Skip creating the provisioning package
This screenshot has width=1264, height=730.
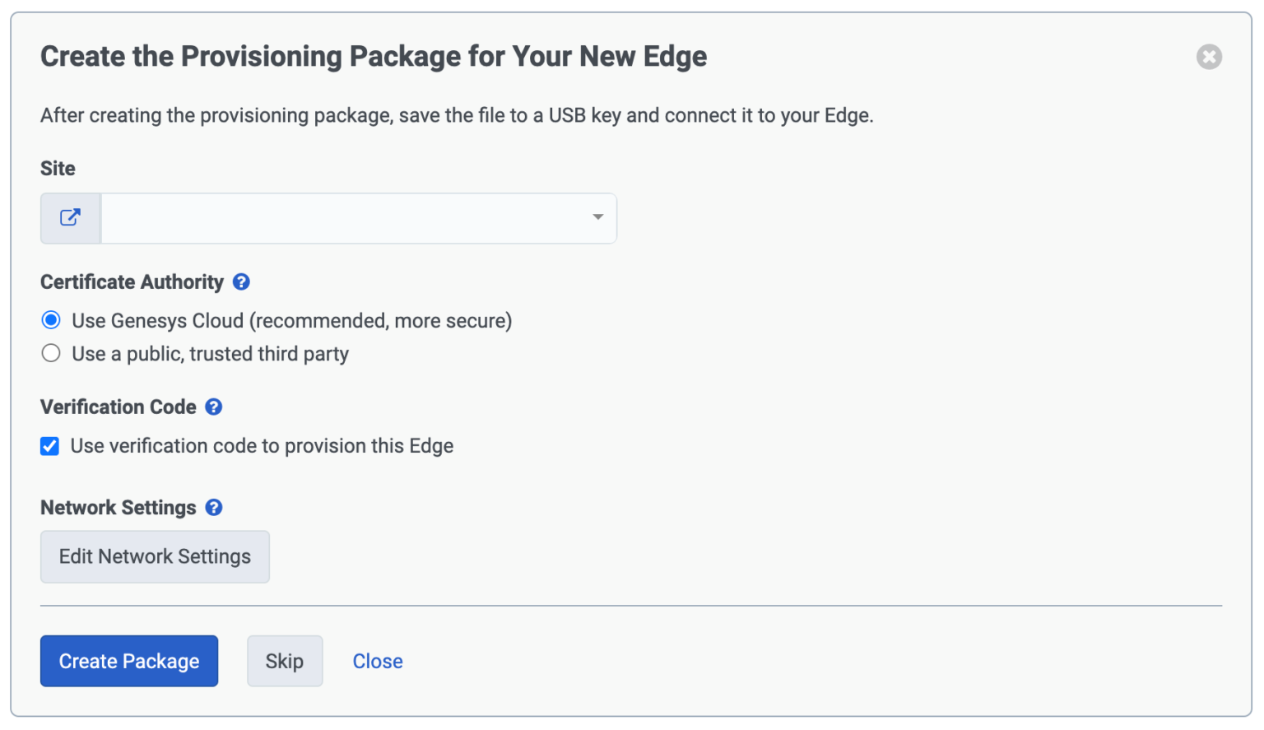(x=285, y=661)
